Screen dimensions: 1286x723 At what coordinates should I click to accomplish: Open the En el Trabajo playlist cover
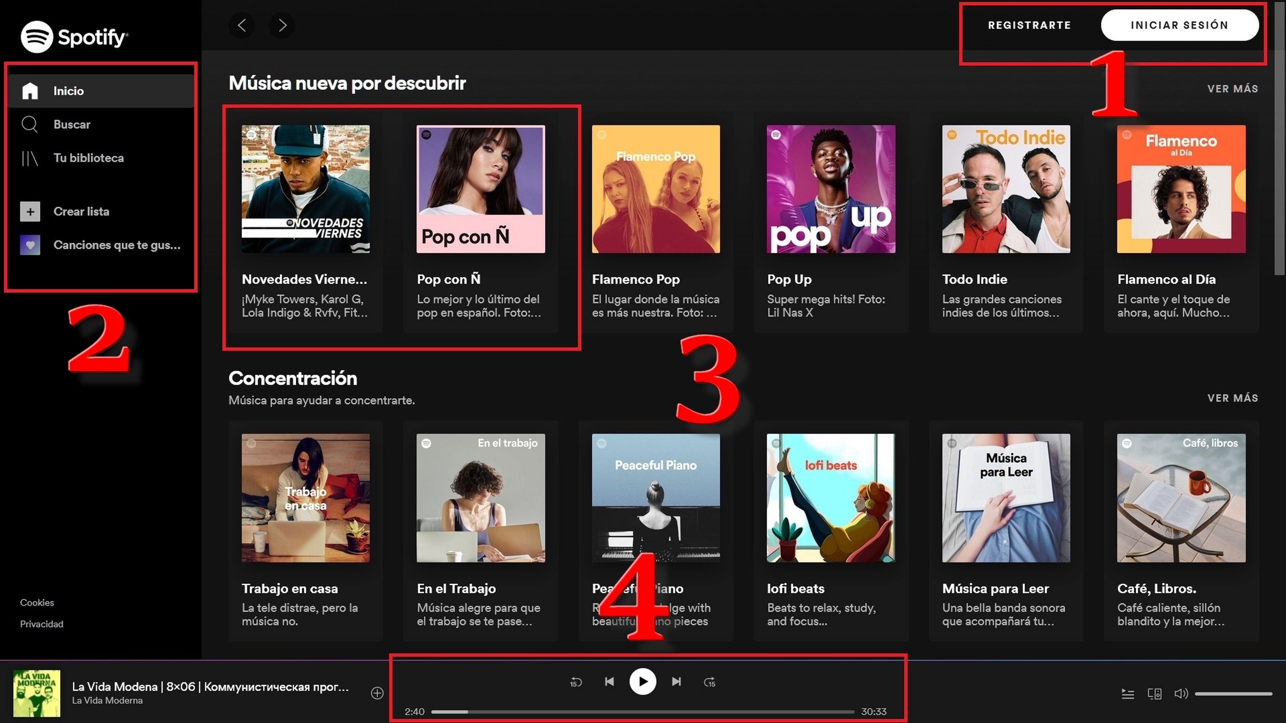tap(481, 498)
